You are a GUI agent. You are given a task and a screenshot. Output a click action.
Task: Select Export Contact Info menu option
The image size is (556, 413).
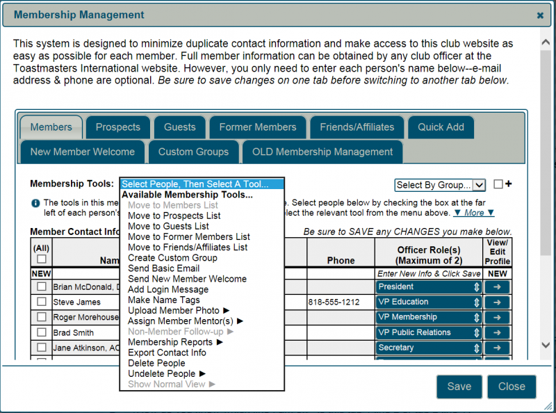click(x=167, y=353)
